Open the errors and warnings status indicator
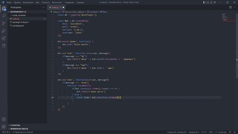The image size is (238, 134). (x=6, y=132)
